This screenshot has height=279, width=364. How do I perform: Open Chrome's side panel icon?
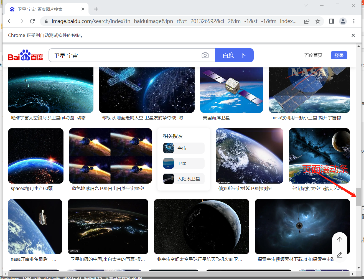pyautogui.click(x=331, y=21)
